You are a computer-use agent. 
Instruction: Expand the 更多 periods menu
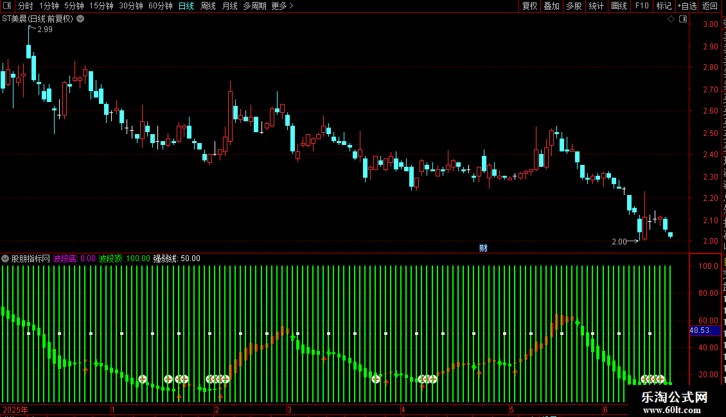click(x=282, y=6)
